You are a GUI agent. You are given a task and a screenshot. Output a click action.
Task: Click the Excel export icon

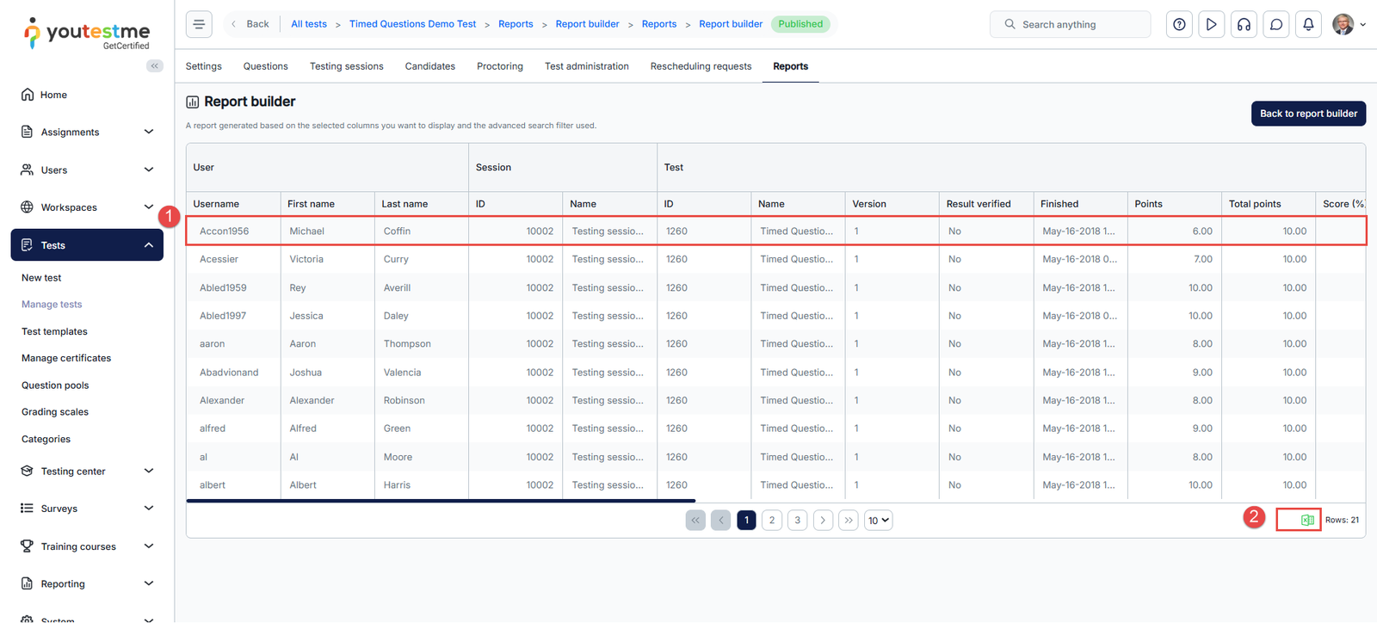pyautogui.click(x=1306, y=520)
